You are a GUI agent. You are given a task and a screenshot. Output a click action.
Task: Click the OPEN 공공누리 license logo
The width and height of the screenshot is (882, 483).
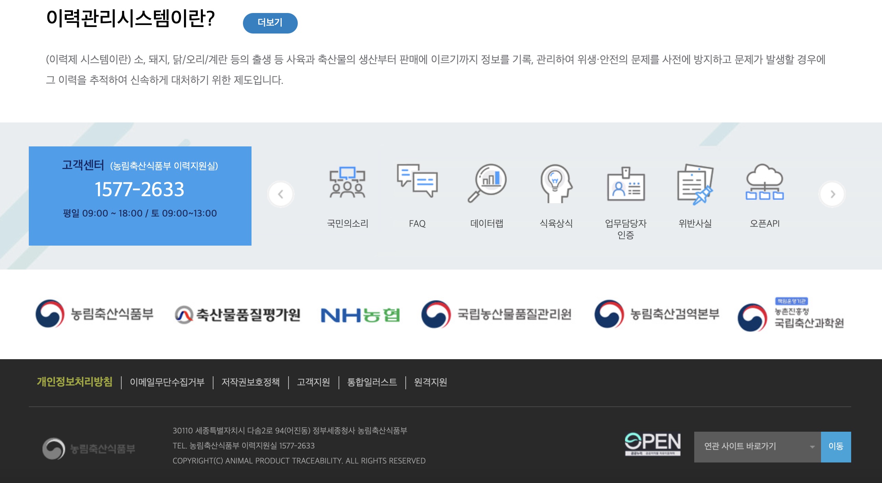(x=652, y=444)
